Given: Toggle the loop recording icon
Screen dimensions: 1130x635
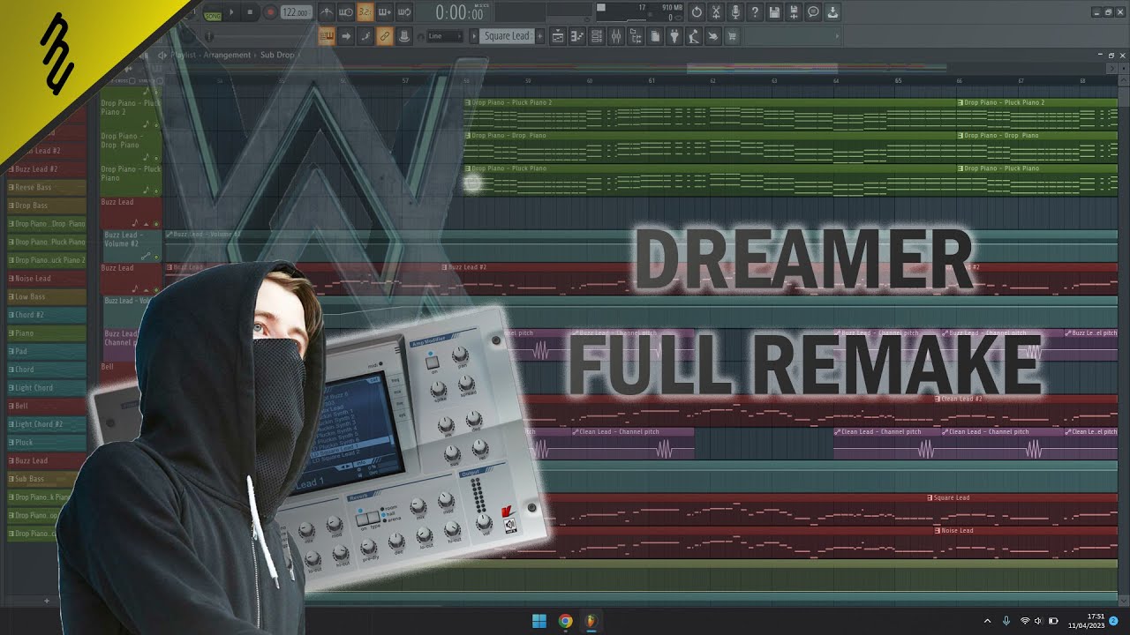Looking at the screenshot, I should coord(404,12).
